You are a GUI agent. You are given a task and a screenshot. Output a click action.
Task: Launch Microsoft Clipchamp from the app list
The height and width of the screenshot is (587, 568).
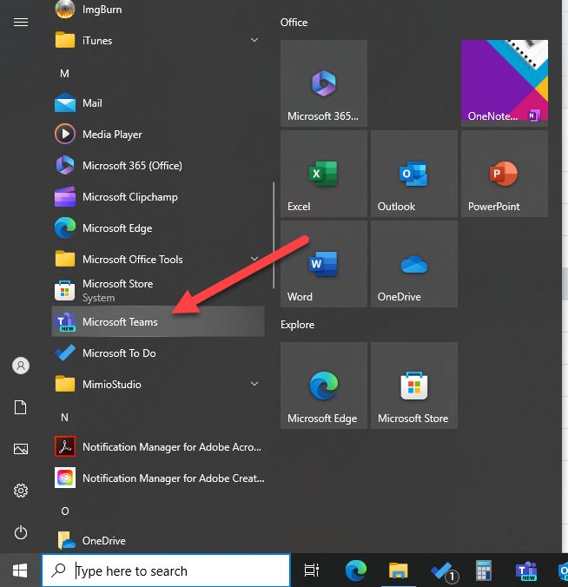tap(129, 197)
